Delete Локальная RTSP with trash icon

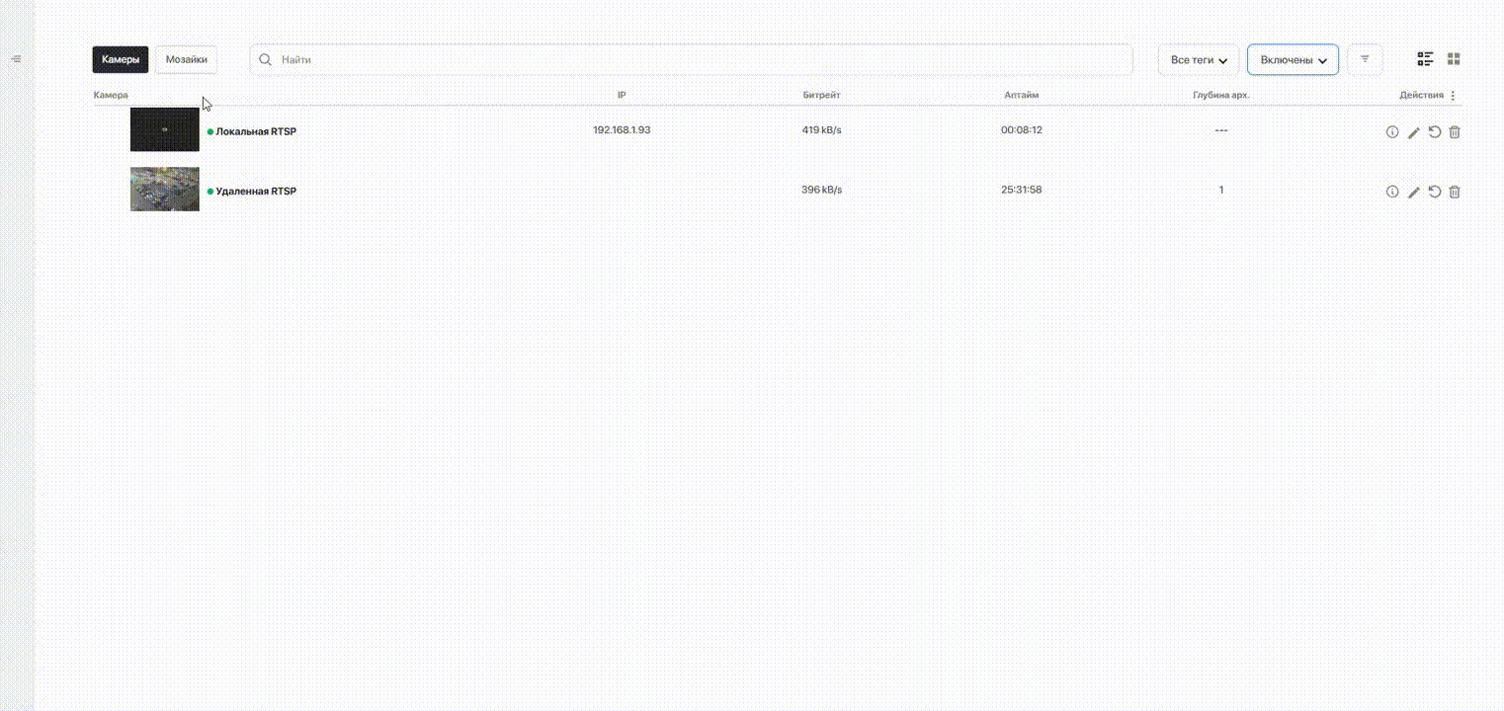(1455, 132)
